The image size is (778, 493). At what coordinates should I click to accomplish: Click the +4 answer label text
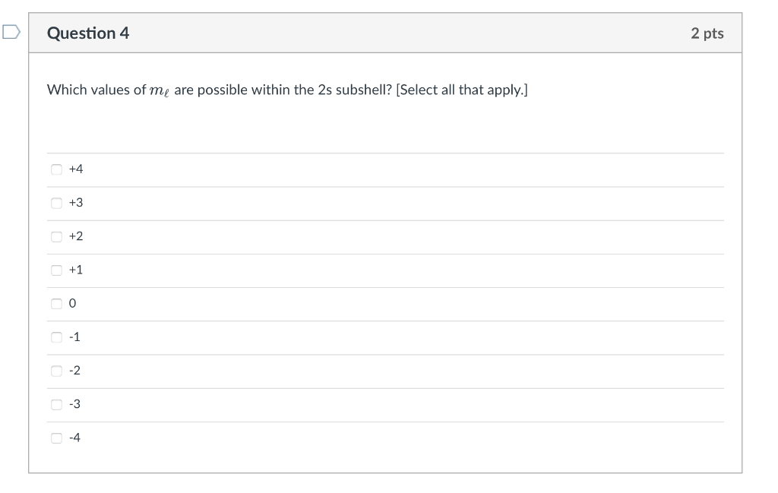(x=75, y=169)
